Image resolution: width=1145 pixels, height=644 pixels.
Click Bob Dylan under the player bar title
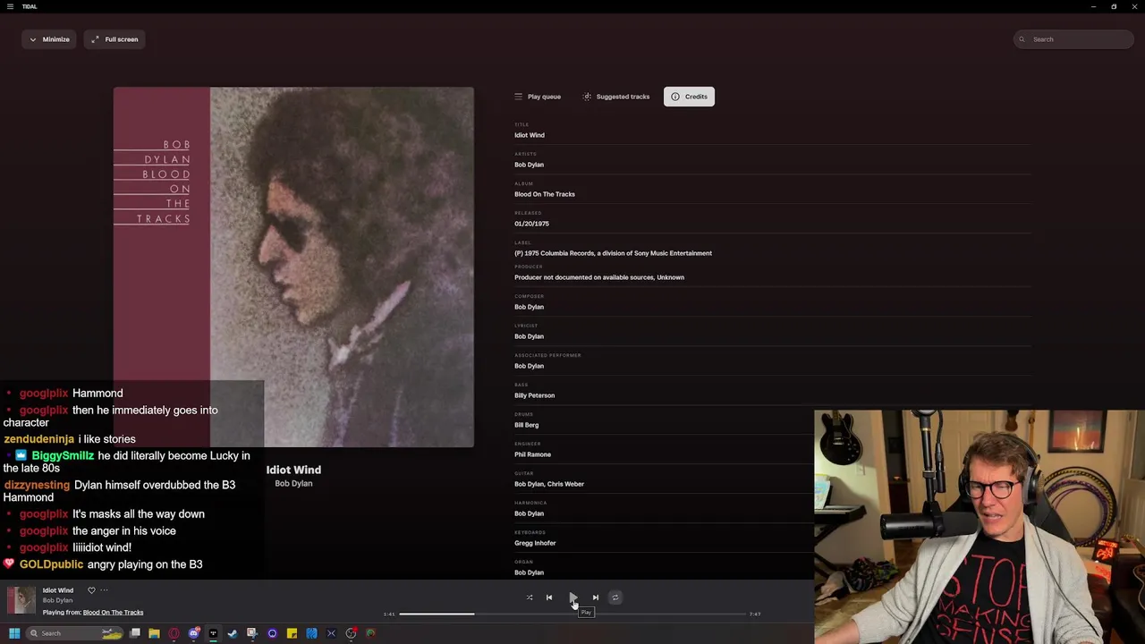[57, 600]
